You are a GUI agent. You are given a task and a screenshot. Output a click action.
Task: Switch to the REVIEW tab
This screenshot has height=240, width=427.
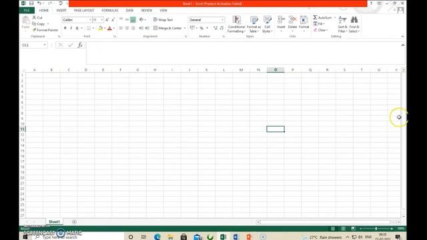[147, 11]
